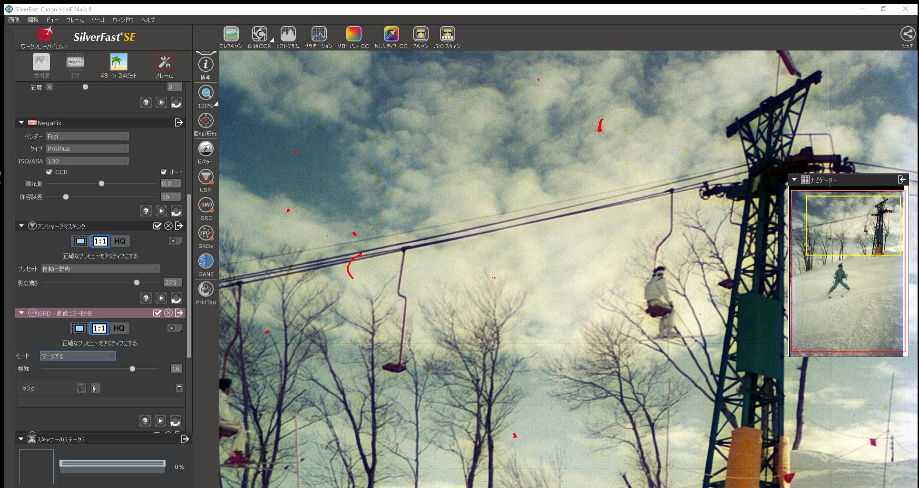This screenshot has width=919, height=488.
Task: Open the ISO/ASA 100 dropdown
Action: (87, 161)
